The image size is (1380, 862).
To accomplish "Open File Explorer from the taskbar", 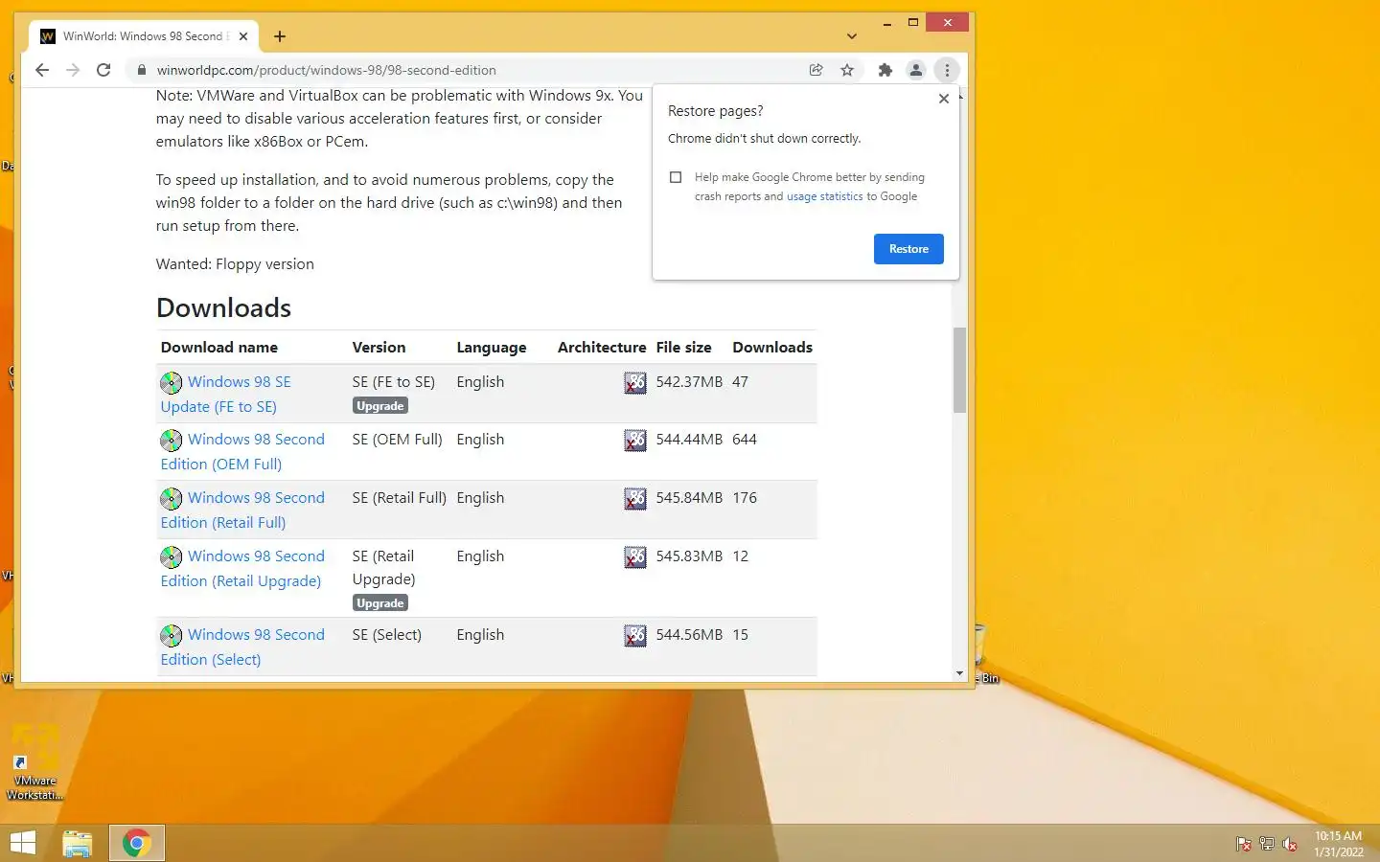I will [78, 843].
